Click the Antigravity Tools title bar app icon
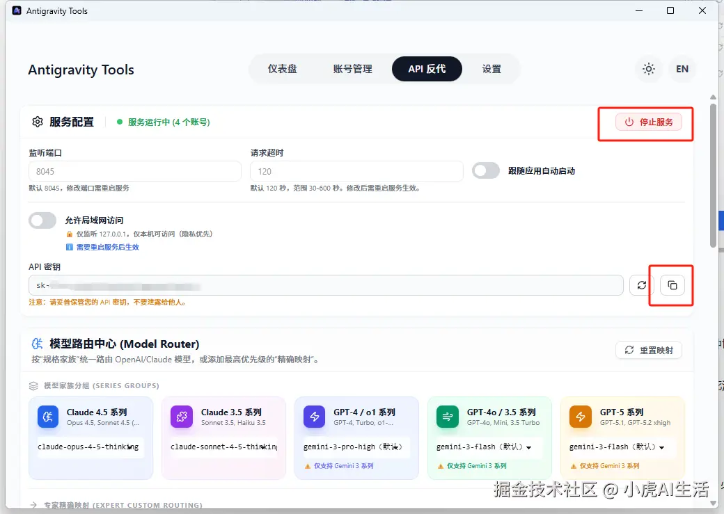This screenshot has height=514, width=724. point(17,10)
